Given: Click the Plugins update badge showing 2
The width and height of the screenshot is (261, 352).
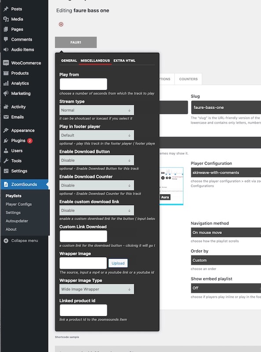Looking at the screenshot, I should tap(30, 141).
